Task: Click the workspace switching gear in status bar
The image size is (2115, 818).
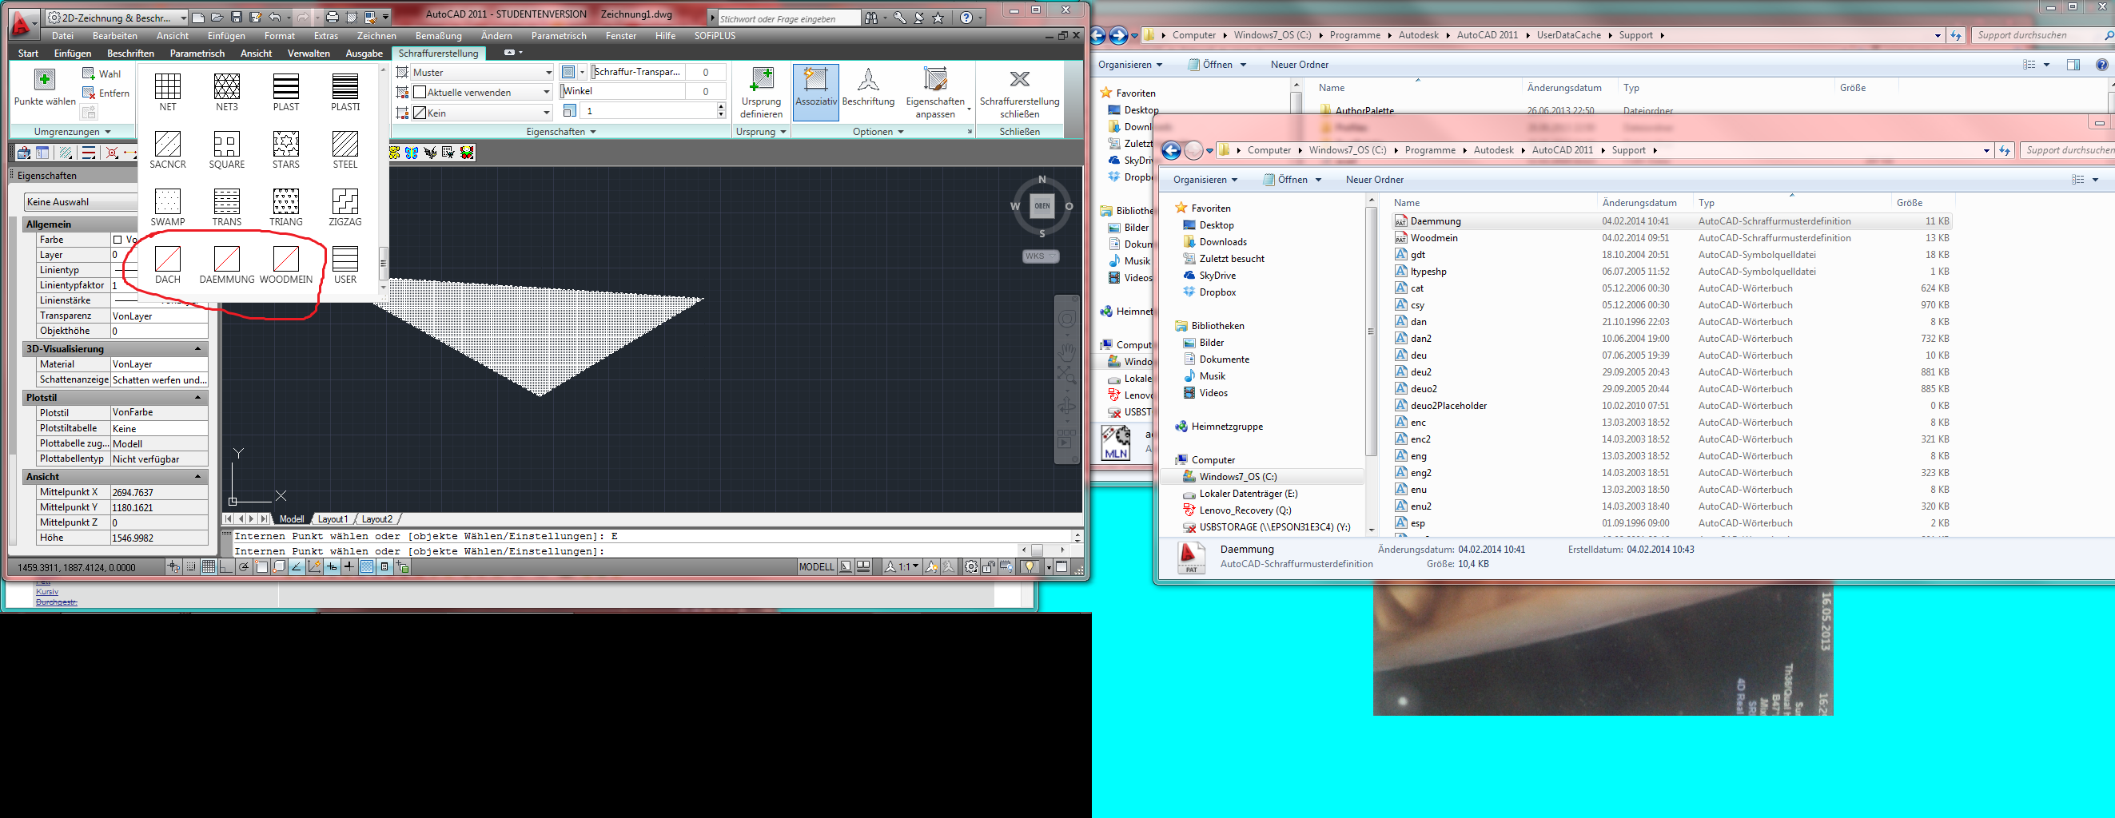Action: pos(970,567)
